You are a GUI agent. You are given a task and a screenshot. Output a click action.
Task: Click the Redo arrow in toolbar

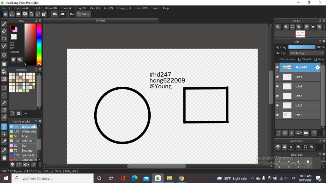[62, 14]
